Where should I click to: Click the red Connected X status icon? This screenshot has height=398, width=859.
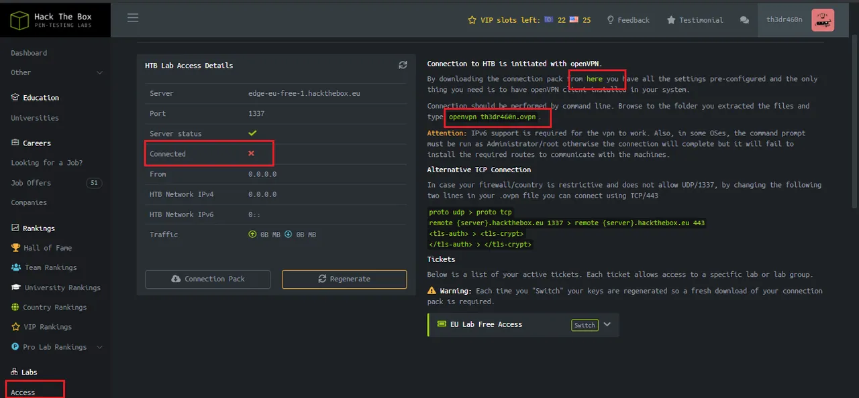252,153
